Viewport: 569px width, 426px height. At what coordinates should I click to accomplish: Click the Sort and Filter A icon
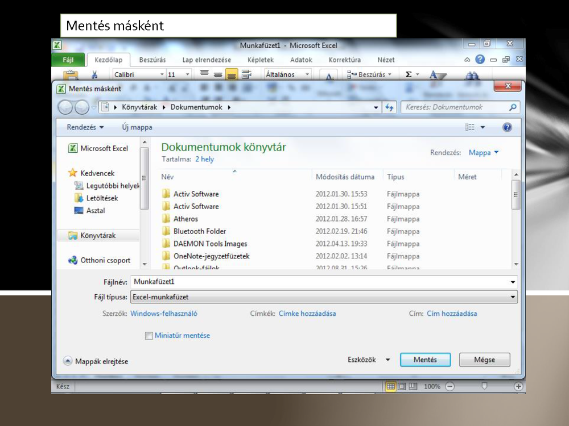click(x=437, y=75)
